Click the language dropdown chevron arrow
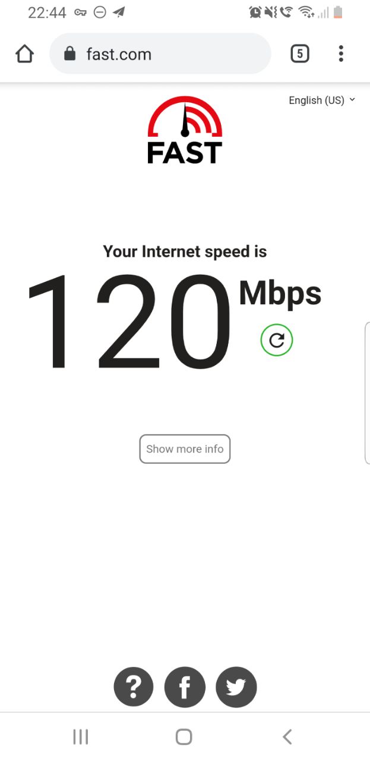Image resolution: width=370 pixels, height=761 pixels. click(352, 100)
